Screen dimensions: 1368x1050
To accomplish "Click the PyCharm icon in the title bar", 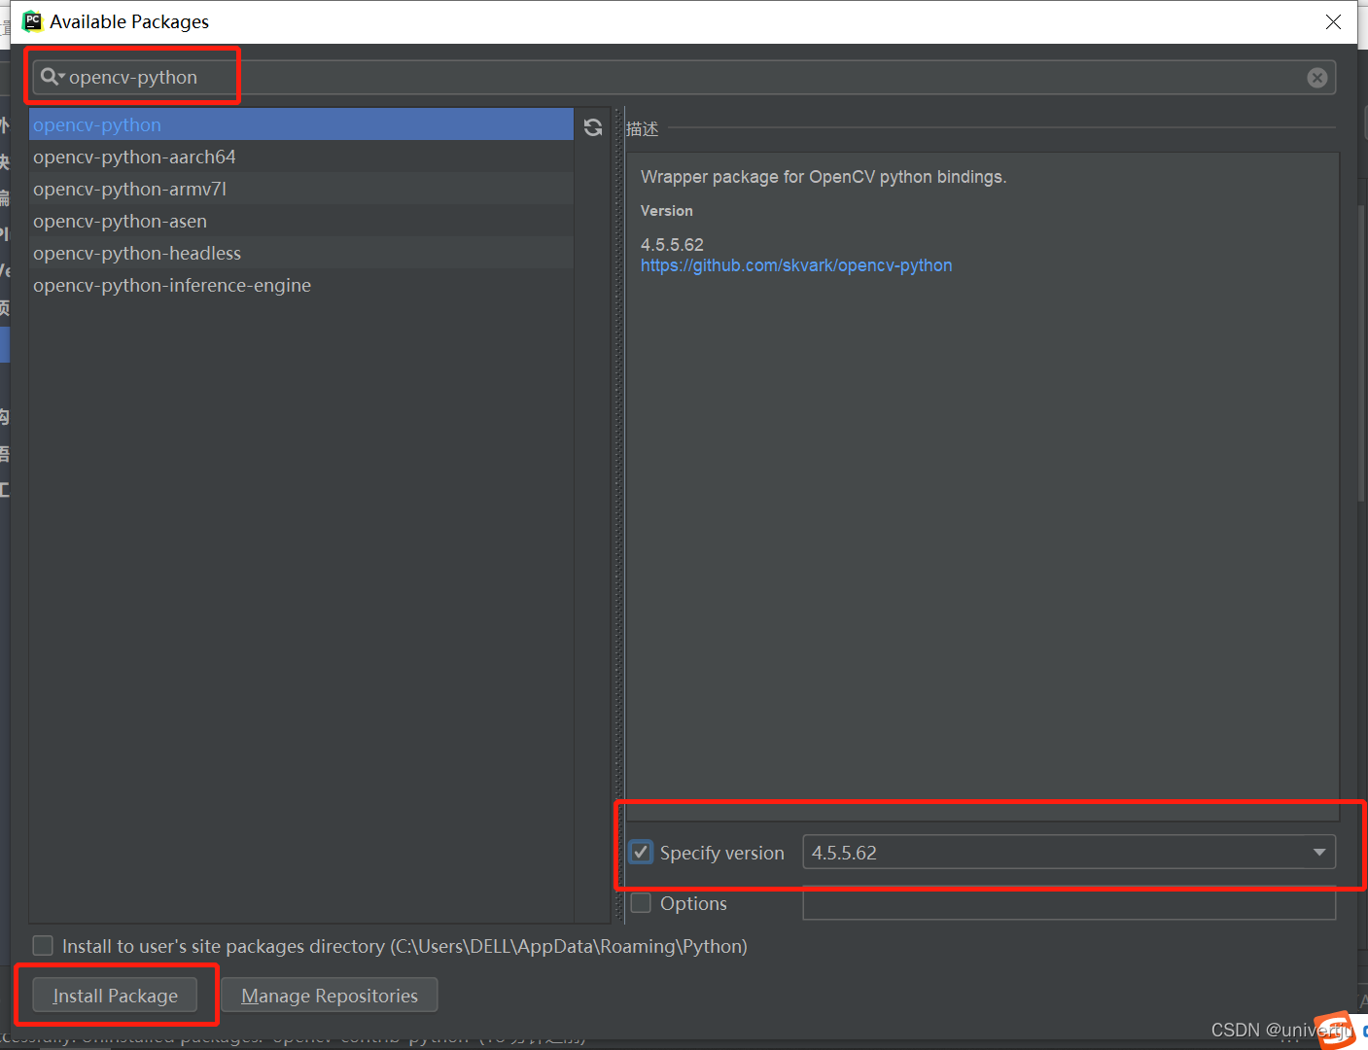I will pos(32,21).
